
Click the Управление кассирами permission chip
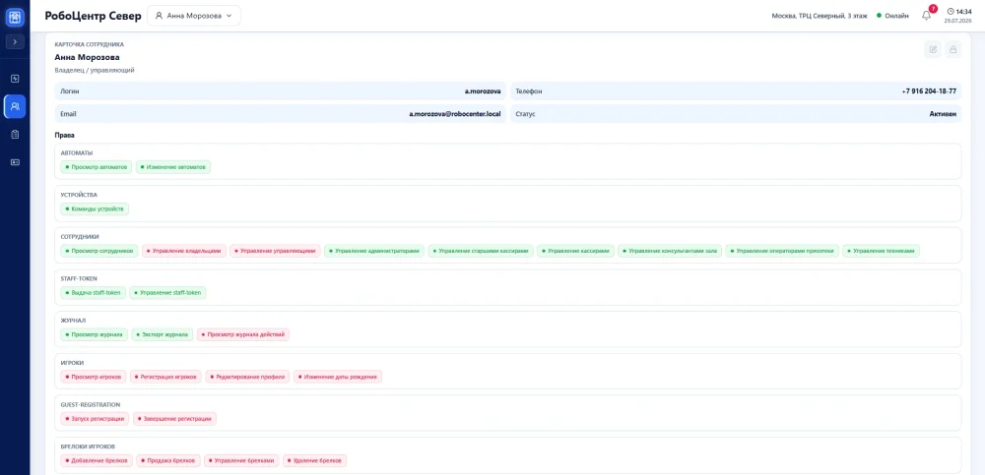(x=575, y=251)
